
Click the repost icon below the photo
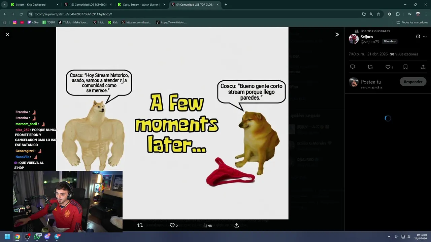(x=140, y=226)
